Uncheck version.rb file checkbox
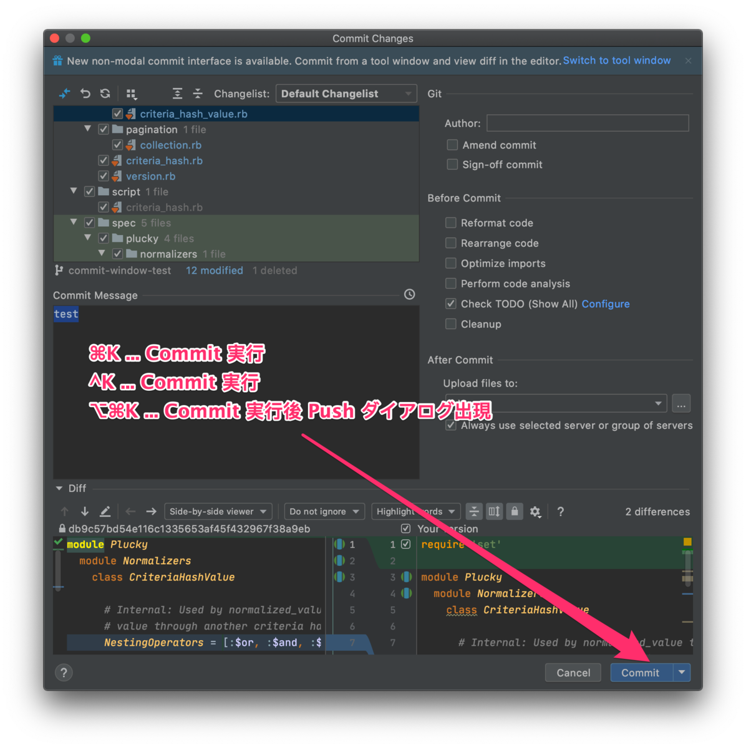This screenshot has height=748, width=746. pyautogui.click(x=104, y=176)
